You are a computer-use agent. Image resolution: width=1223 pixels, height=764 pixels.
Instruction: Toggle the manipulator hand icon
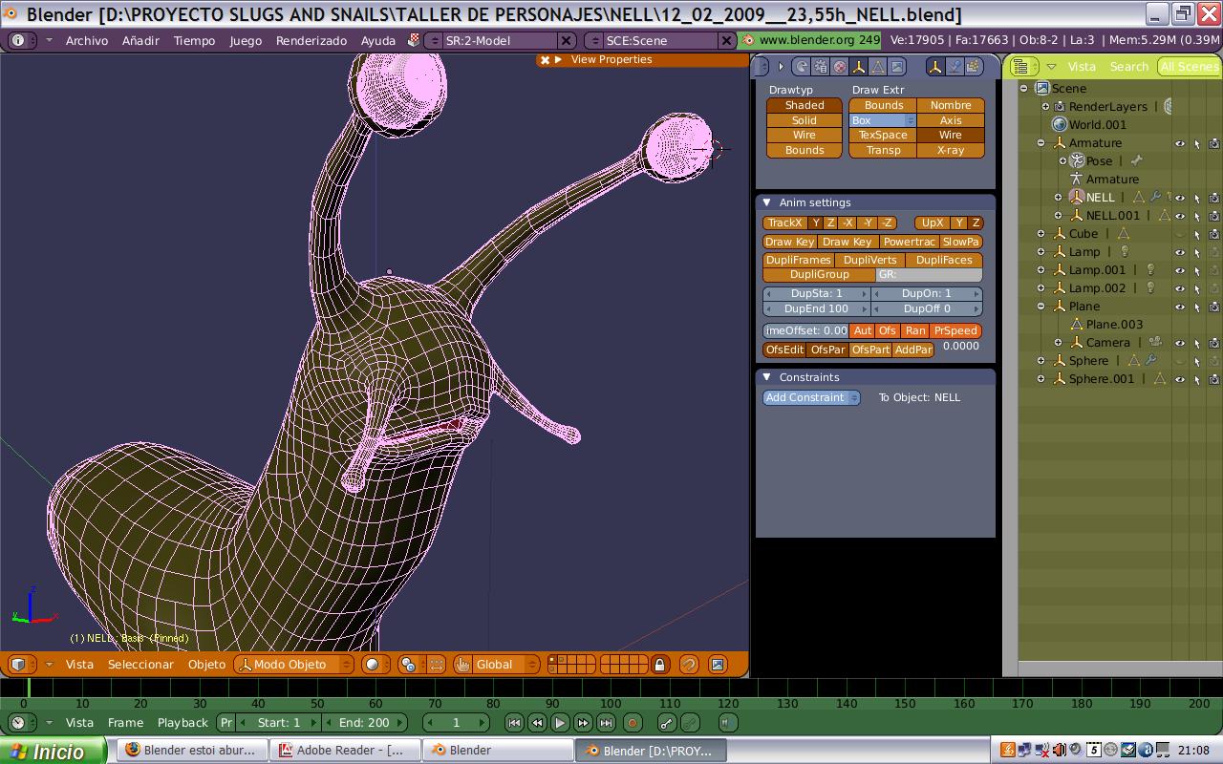[462, 665]
